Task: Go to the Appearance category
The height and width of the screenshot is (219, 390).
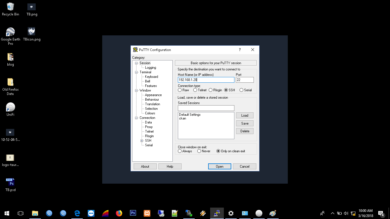Action: (153, 95)
